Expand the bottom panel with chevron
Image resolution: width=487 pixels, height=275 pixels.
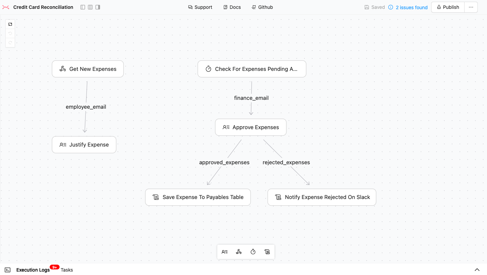[x=477, y=270]
